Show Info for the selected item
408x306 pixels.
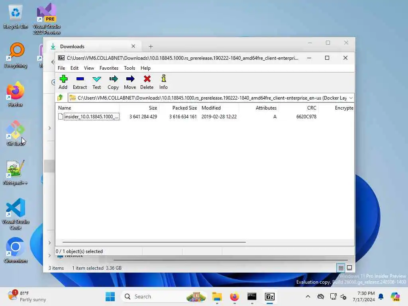tap(163, 82)
